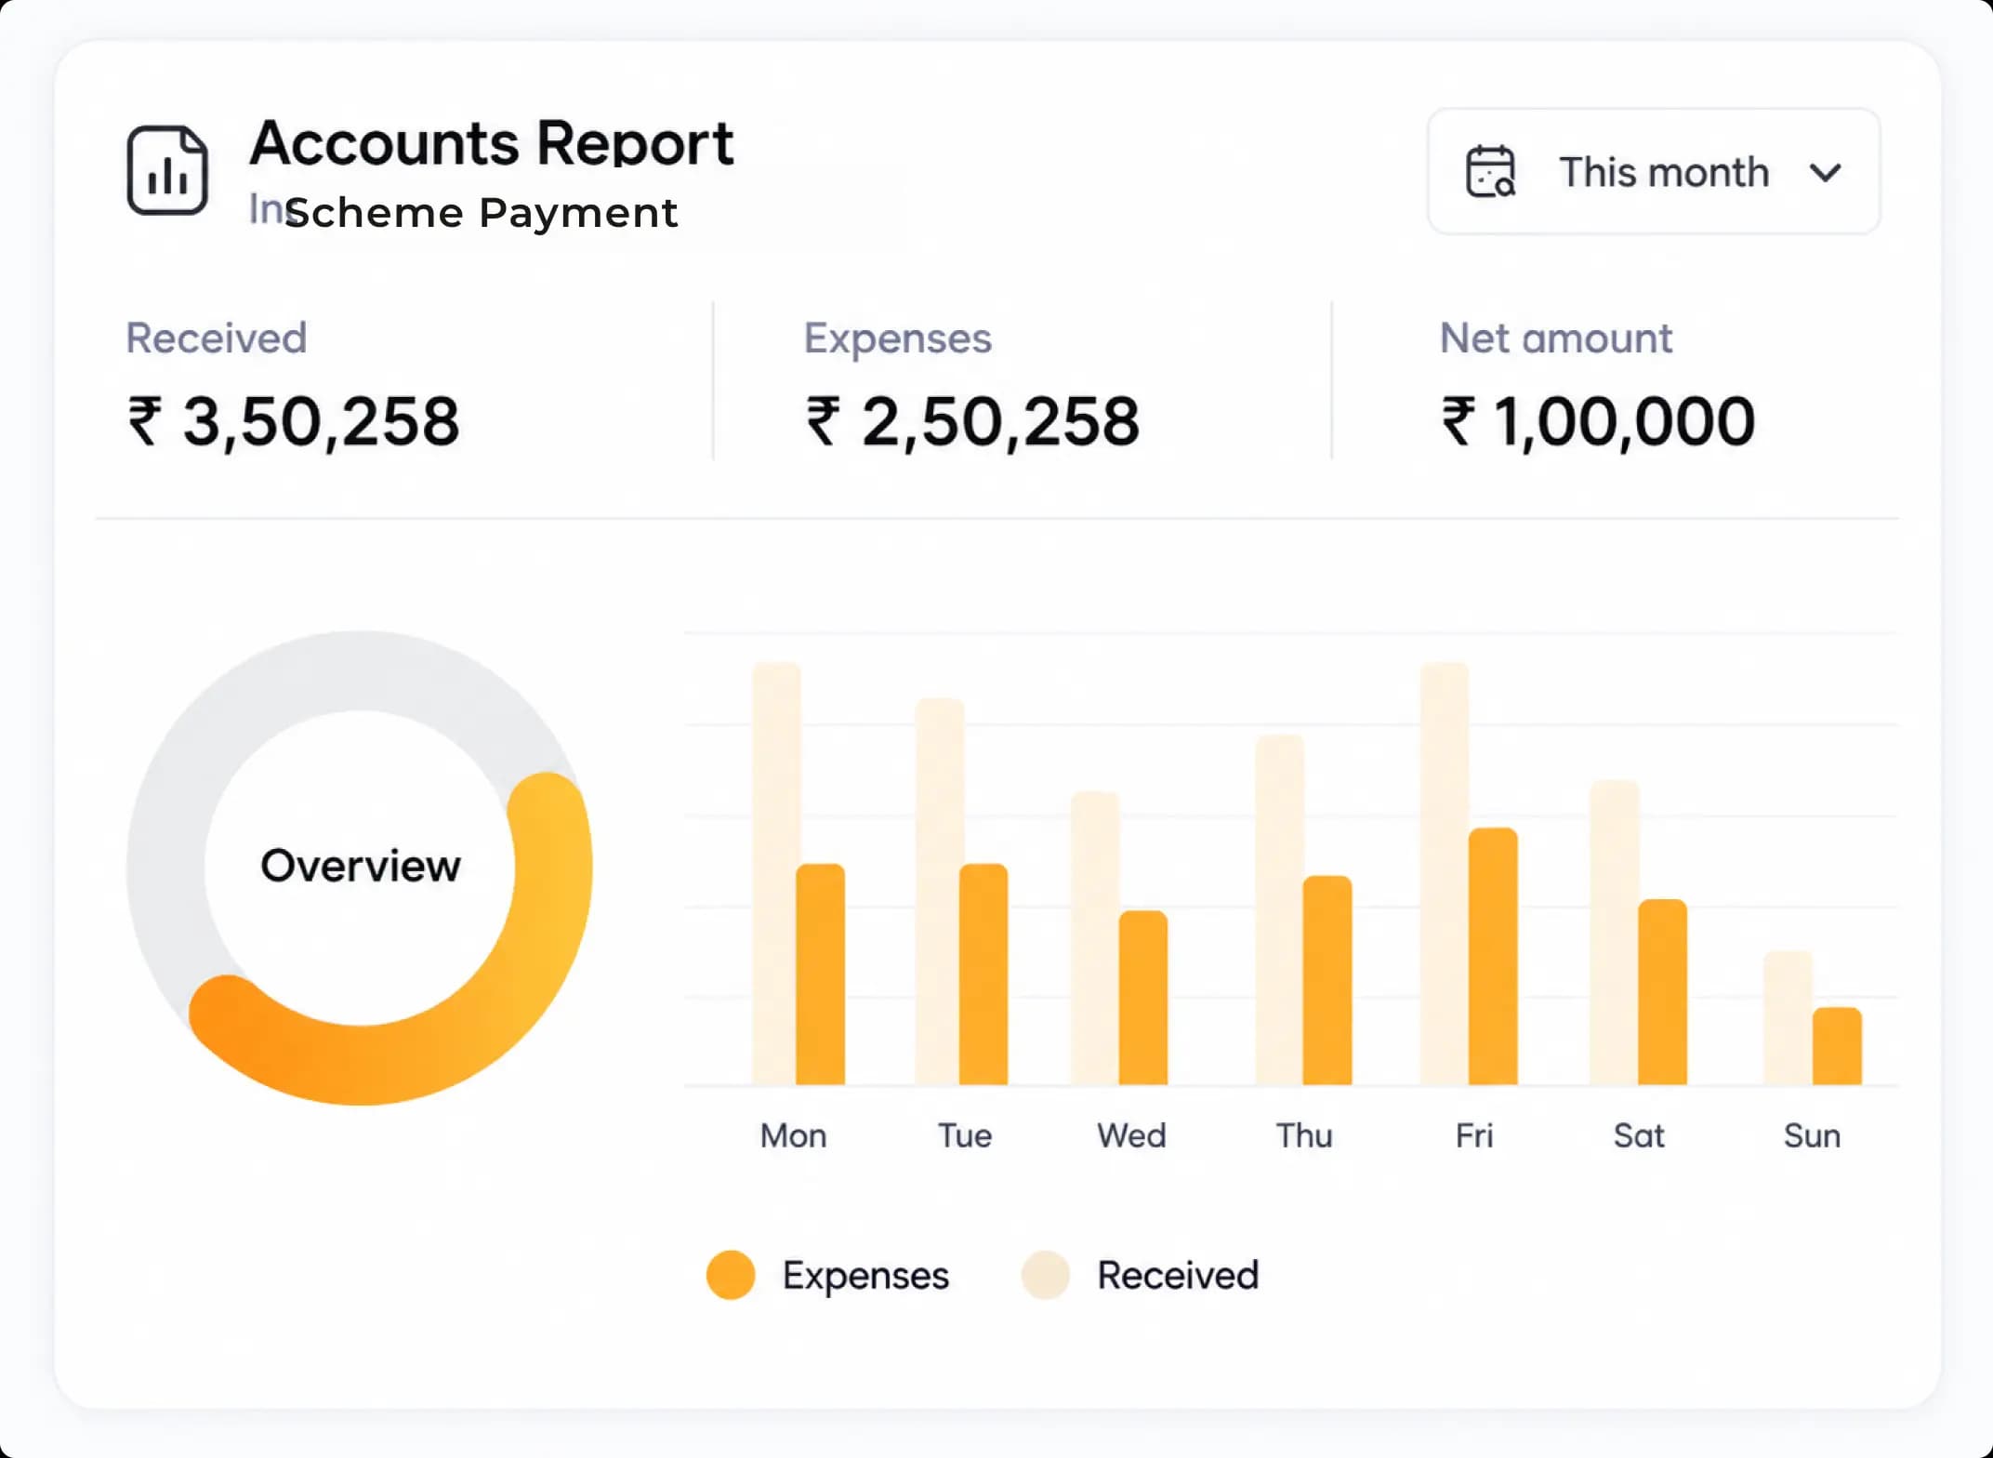Click the Wed expenses orange bar

pos(1143,998)
